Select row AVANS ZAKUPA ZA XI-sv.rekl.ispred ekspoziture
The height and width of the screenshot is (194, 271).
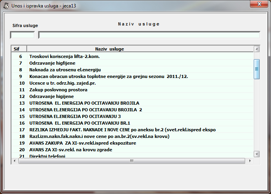coord(133,143)
